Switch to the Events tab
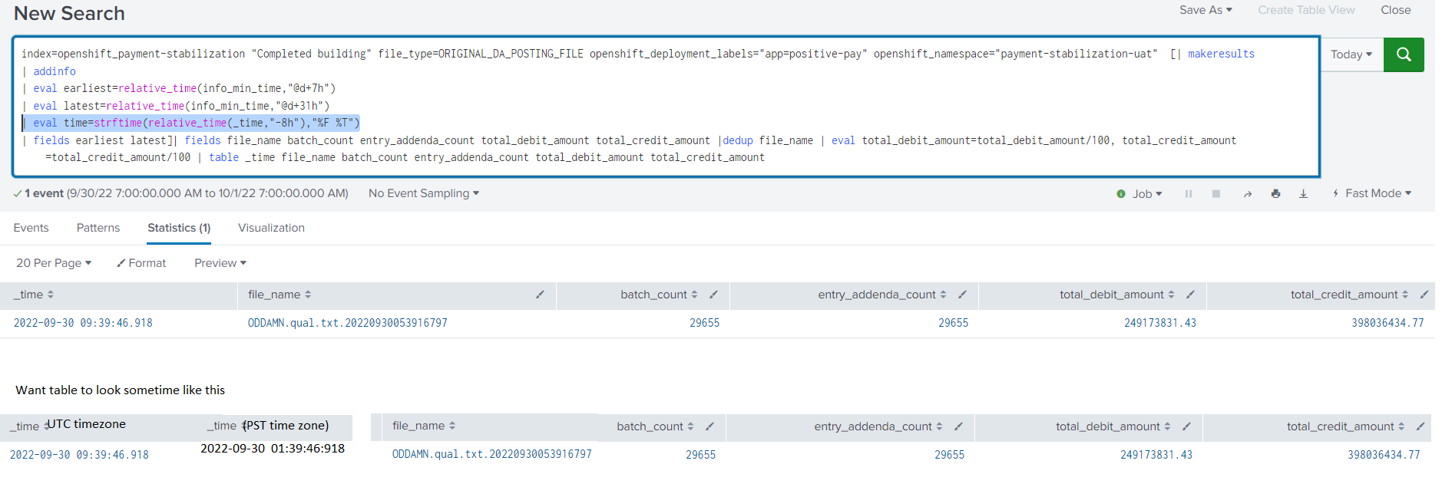The width and height of the screenshot is (1452, 497). point(31,228)
